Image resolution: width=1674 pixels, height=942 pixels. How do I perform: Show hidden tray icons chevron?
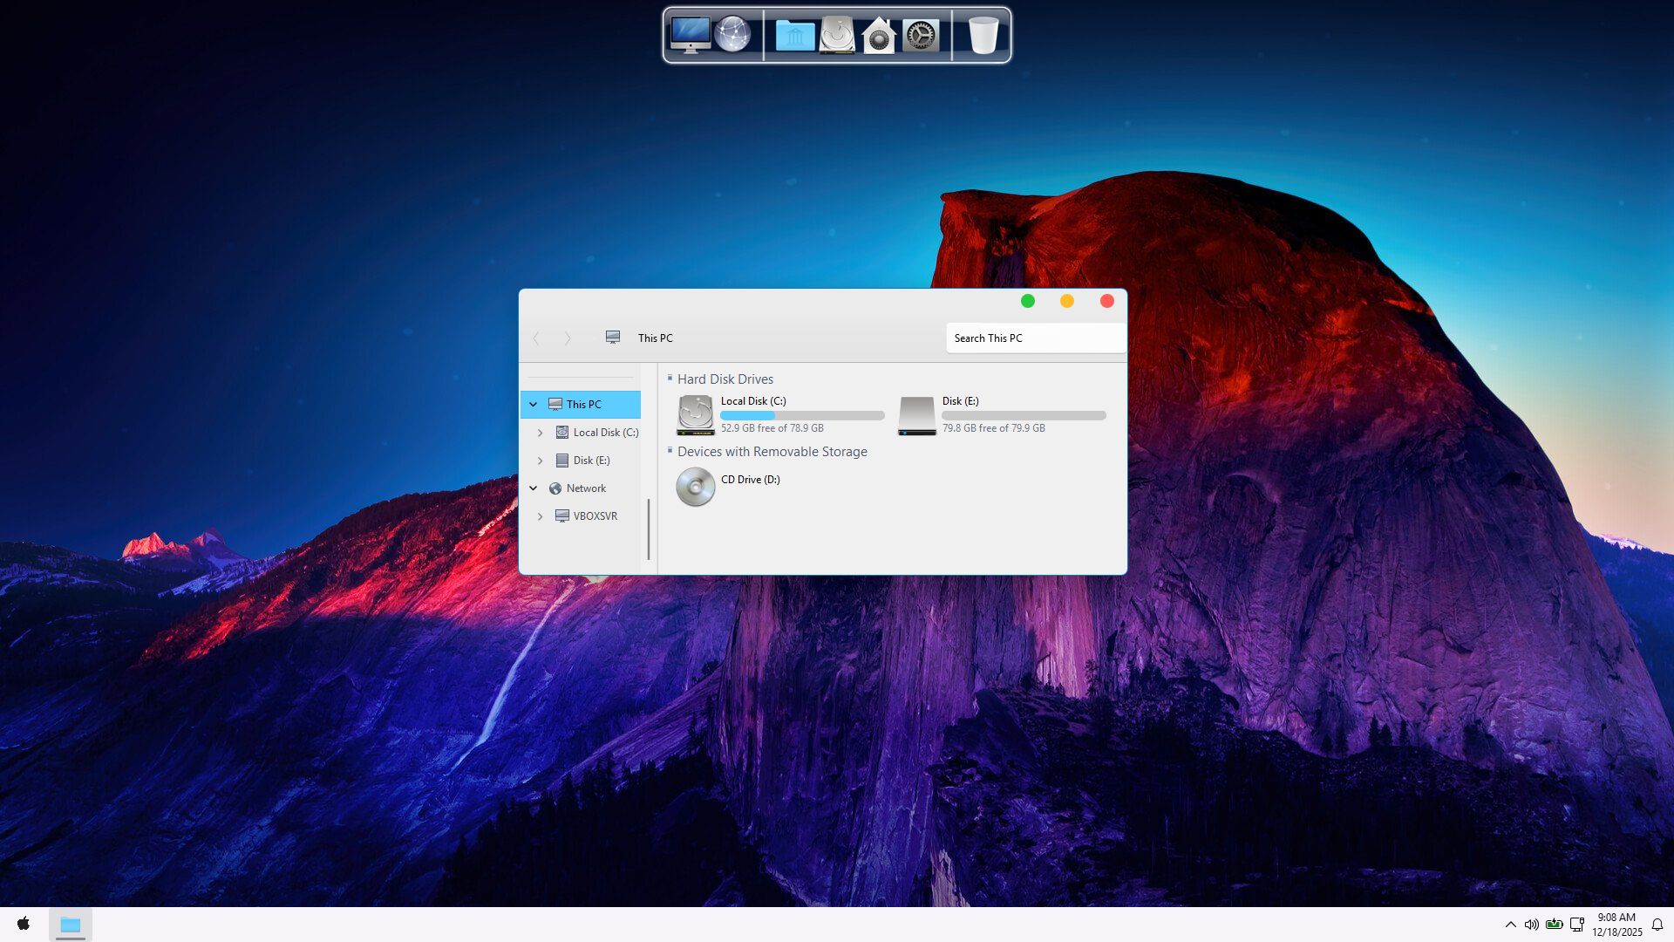[x=1510, y=925]
